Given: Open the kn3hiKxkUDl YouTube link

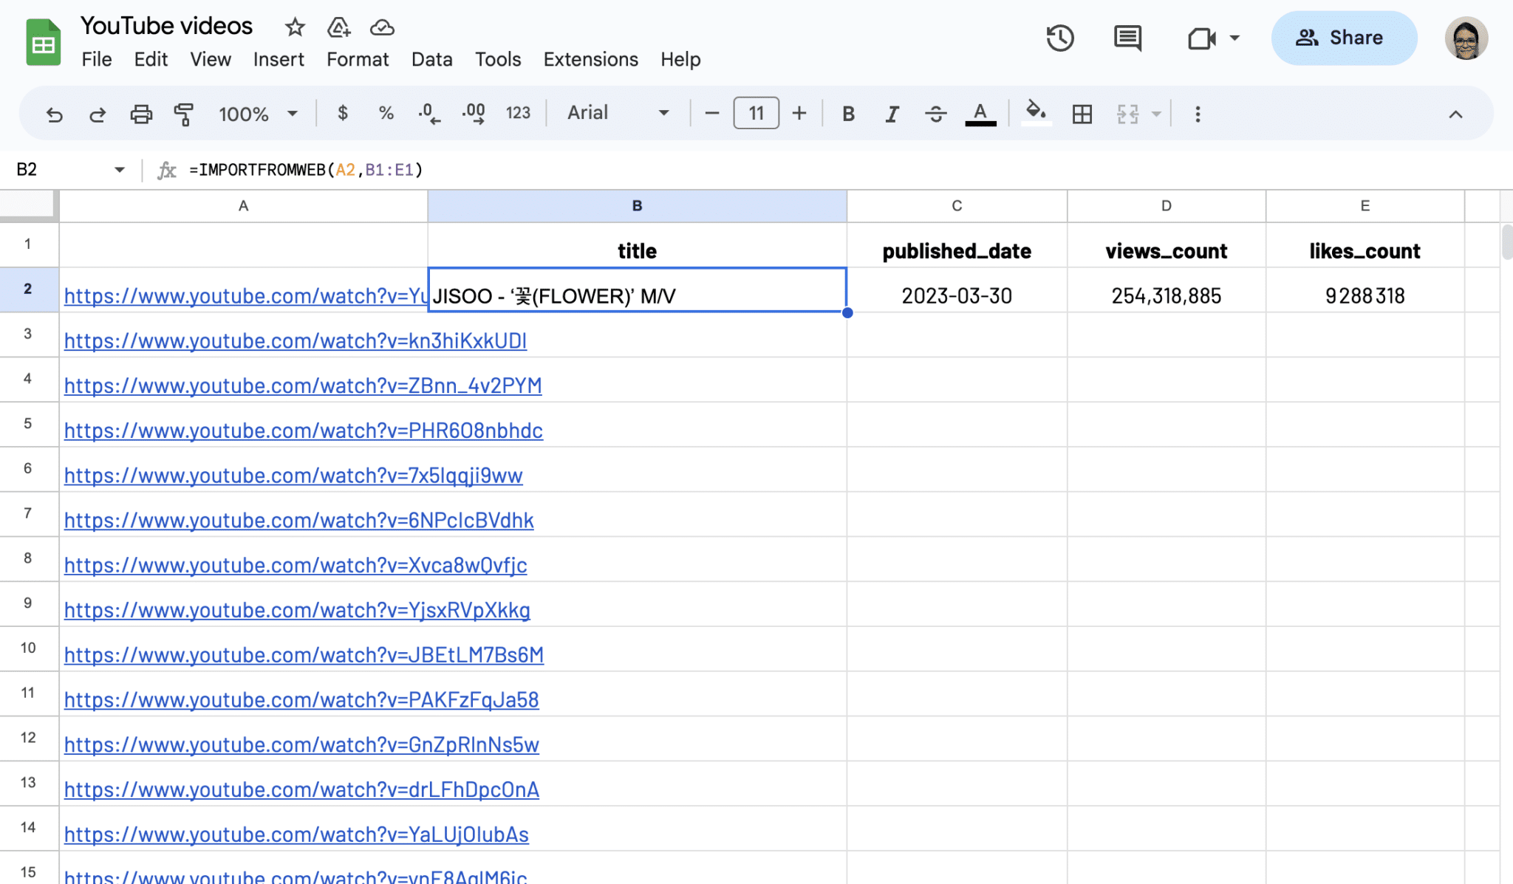Looking at the screenshot, I should (295, 340).
